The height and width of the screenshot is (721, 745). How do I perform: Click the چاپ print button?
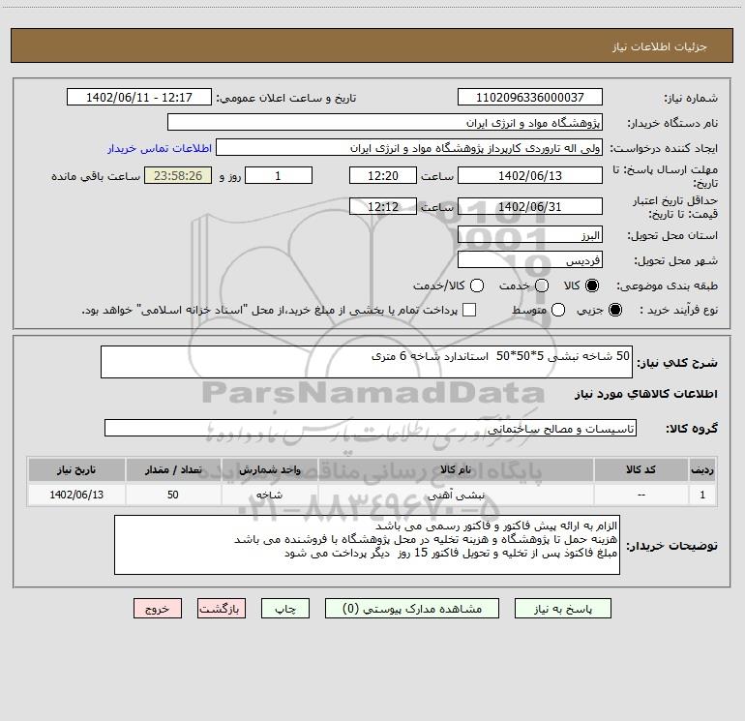285,609
